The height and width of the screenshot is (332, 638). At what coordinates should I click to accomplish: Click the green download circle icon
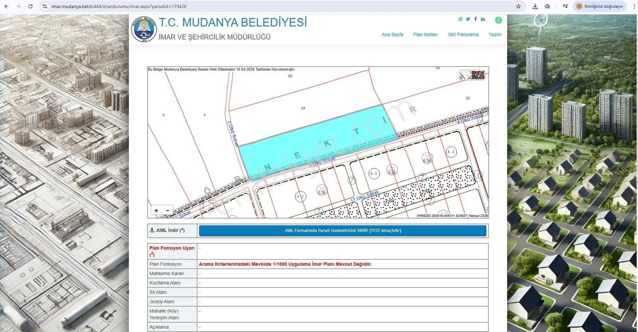pos(498,20)
